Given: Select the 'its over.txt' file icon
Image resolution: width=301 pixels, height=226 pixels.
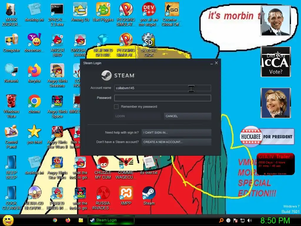Looking at the screenshot, I should point(149,165).
